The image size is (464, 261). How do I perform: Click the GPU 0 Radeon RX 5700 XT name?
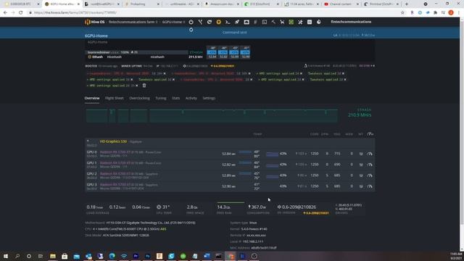pos(115,152)
